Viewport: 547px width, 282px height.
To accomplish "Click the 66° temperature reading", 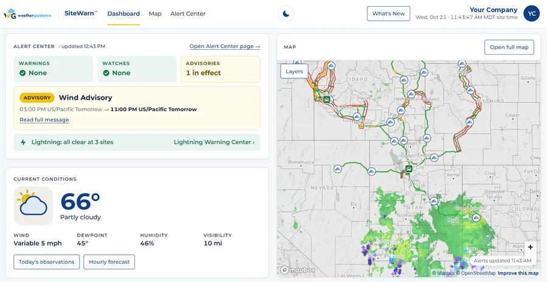I will coord(80,202).
